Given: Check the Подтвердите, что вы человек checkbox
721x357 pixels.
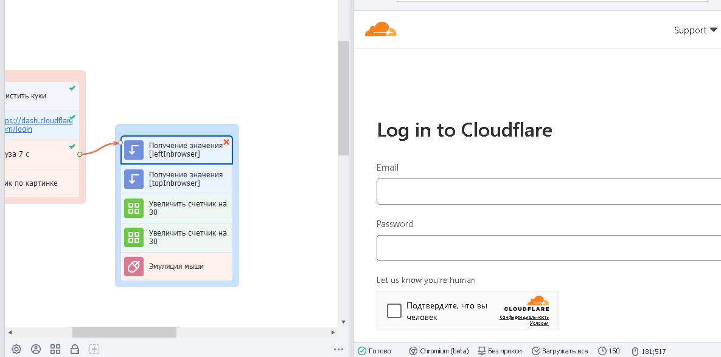Looking at the screenshot, I should click(394, 311).
